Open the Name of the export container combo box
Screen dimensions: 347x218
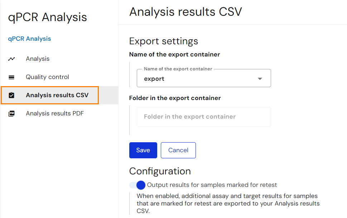(204, 78)
